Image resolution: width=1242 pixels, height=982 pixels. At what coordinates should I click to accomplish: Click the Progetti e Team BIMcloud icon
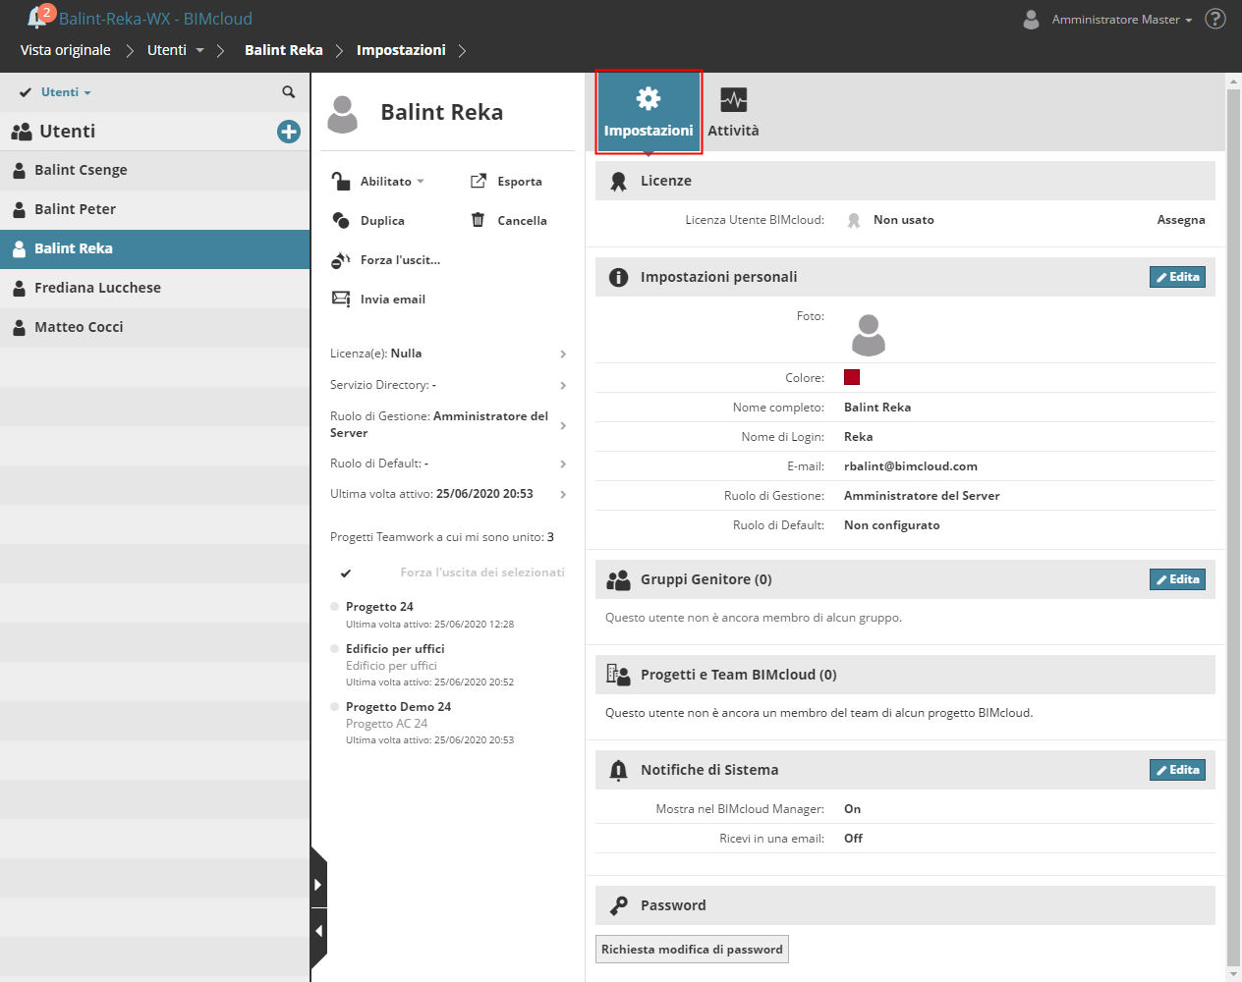coord(618,675)
